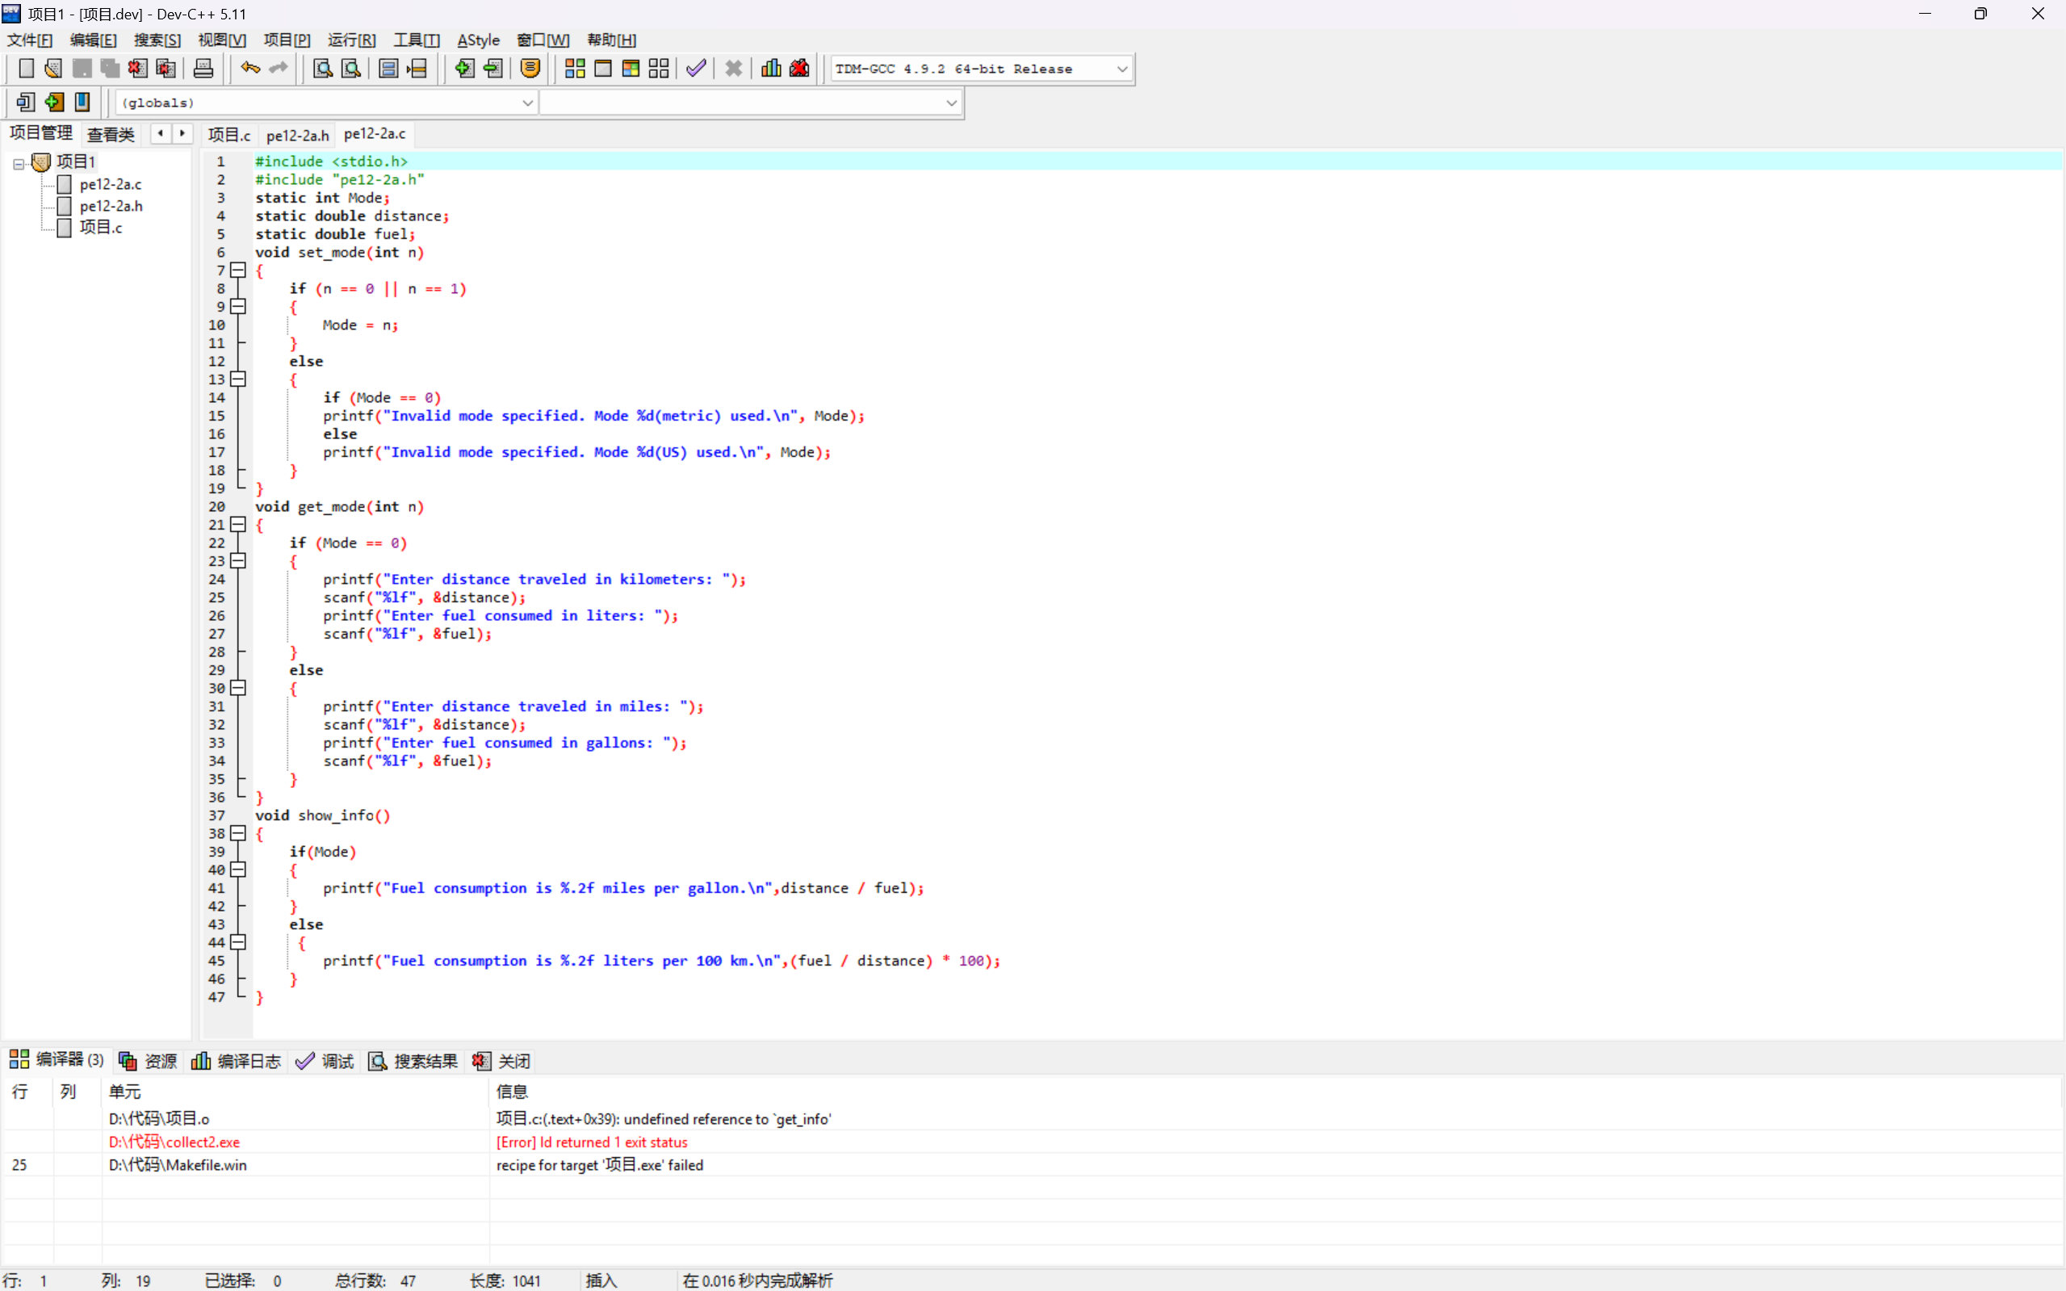
Task: Collapse the fold box at line 21
Action: point(239,524)
